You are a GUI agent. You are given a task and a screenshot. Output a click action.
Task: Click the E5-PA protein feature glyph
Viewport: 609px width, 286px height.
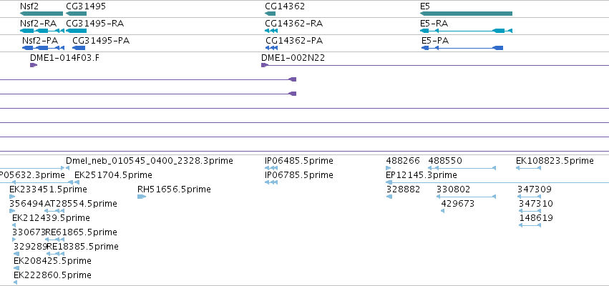tap(462, 48)
